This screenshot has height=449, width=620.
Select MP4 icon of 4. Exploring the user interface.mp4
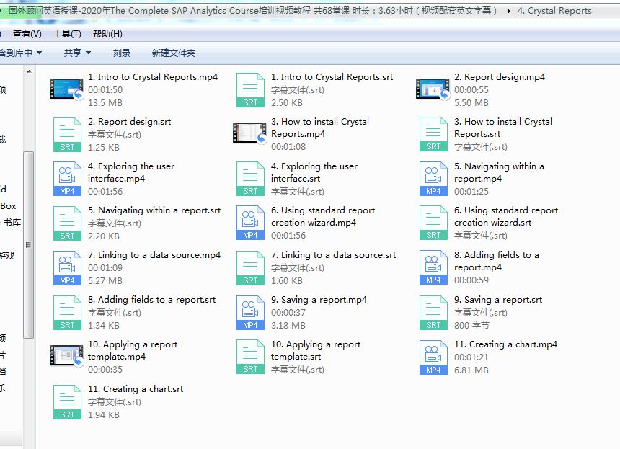67,179
